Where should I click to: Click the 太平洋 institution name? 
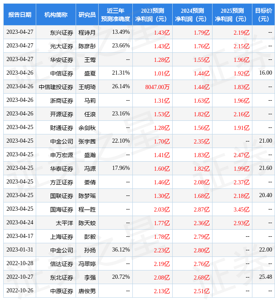[65, 223]
